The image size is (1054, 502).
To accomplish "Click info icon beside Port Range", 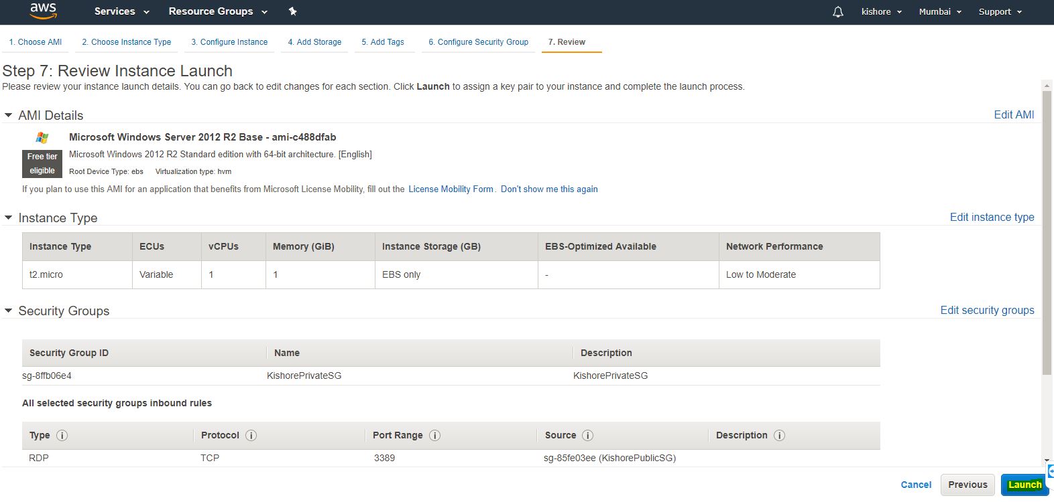I will (x=434, y=436).
